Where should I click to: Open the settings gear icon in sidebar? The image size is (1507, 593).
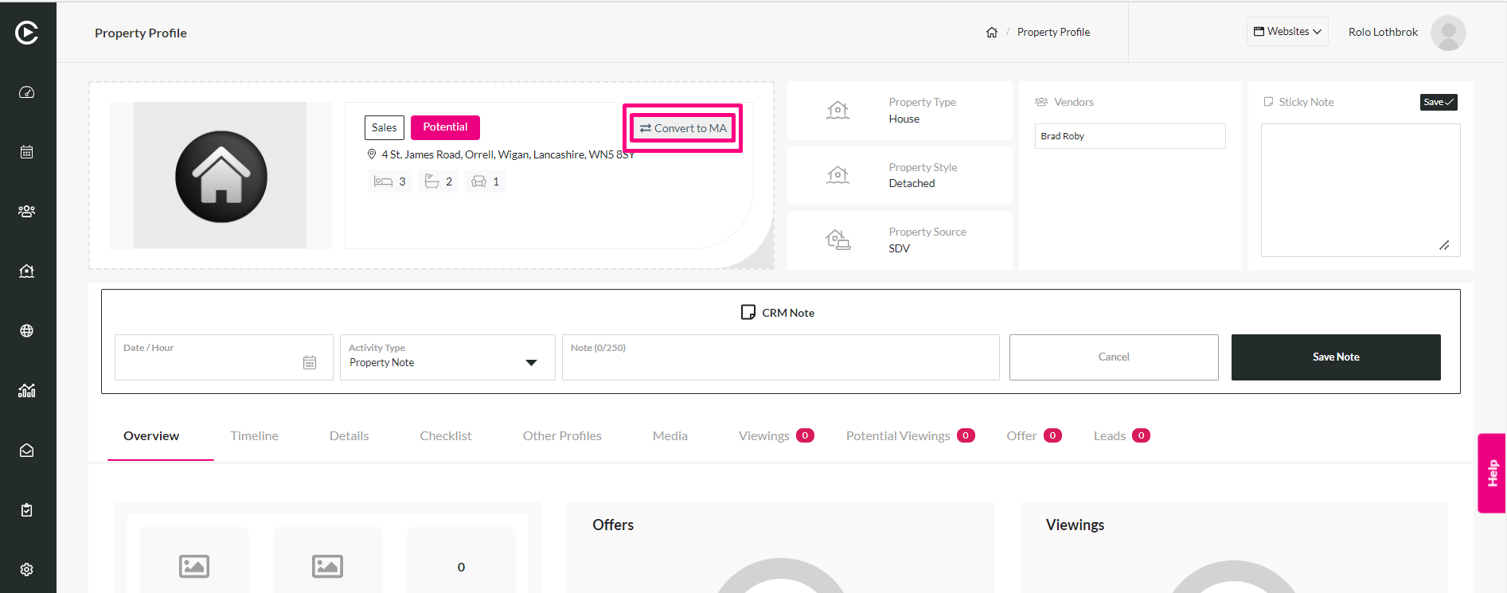click(x=27, y=570)
